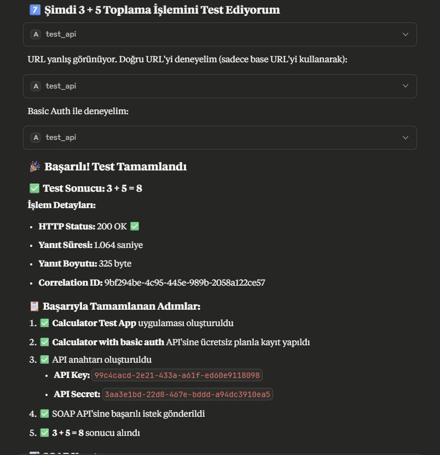
Task: Click the green check after "200 OK"
Action: (x=135, y=226)
